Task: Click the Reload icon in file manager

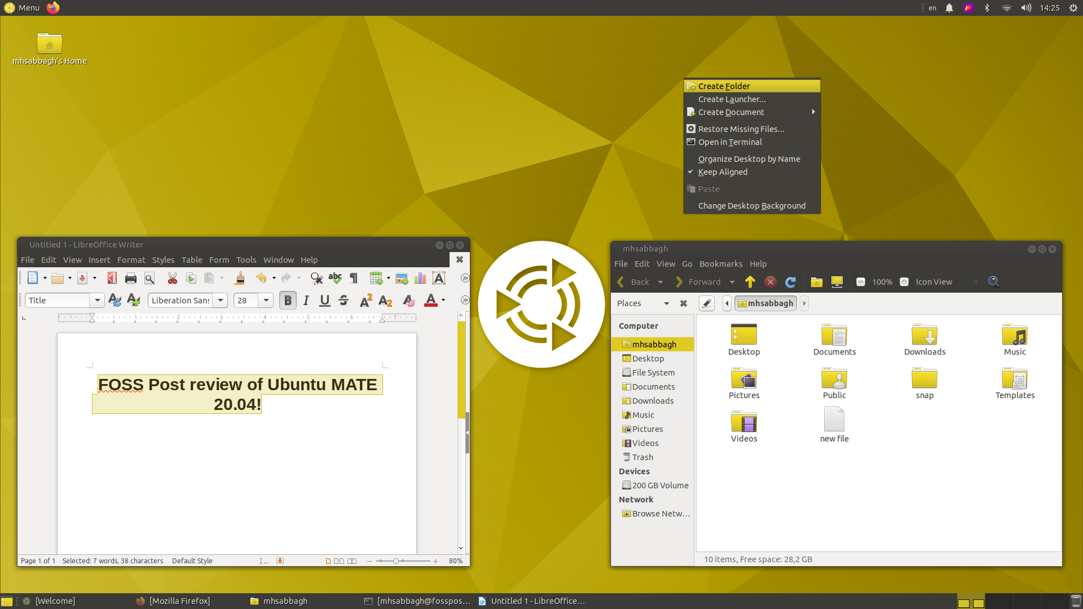Action: 790,282
